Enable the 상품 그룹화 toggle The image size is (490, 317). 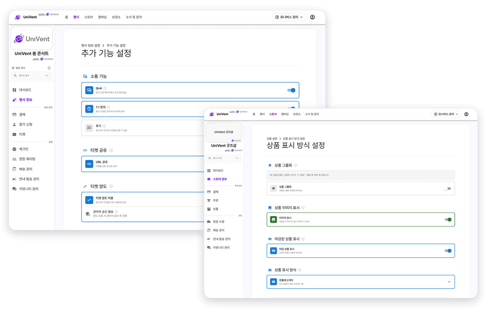point(447,188)
